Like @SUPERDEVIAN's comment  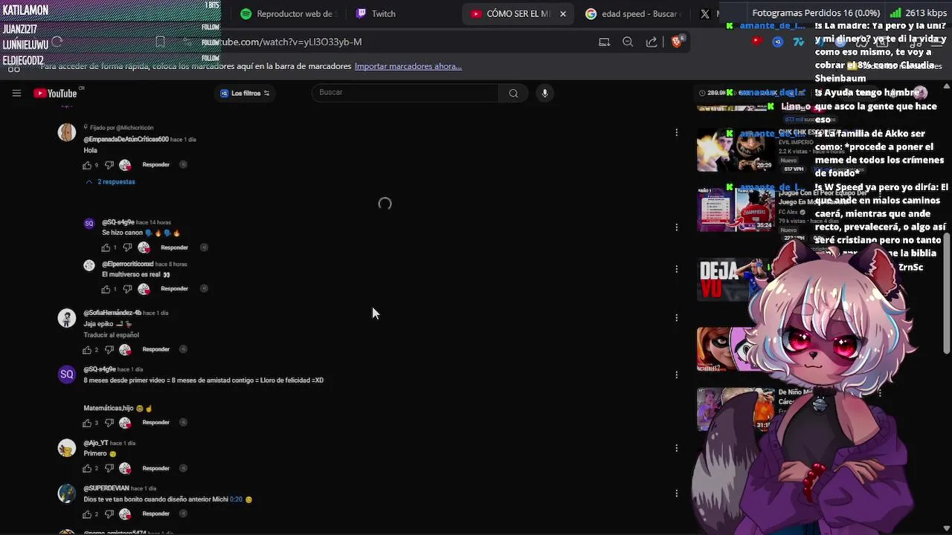[x=87, y=514]
